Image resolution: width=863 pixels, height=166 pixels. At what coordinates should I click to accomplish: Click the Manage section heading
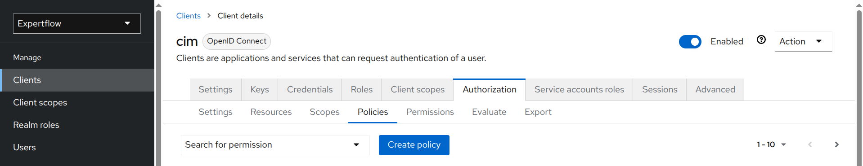click(27, 57)
